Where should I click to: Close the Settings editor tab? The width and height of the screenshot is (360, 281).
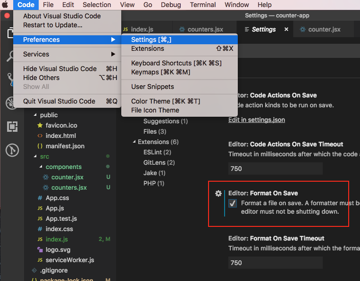click(x=286, y=29)
